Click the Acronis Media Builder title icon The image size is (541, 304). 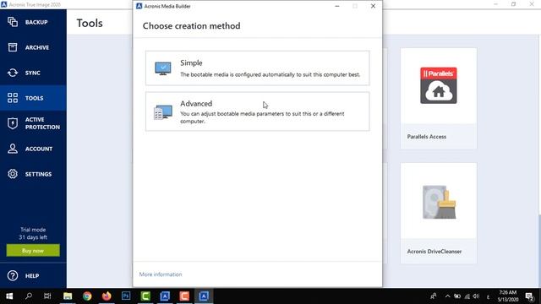coord(139,6)
